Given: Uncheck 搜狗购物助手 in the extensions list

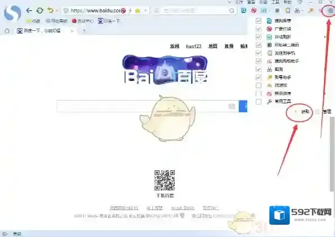Looking at the screenshot, I should pos(259,61).
